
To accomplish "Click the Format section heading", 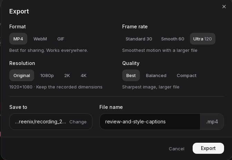I will point(18,27).
